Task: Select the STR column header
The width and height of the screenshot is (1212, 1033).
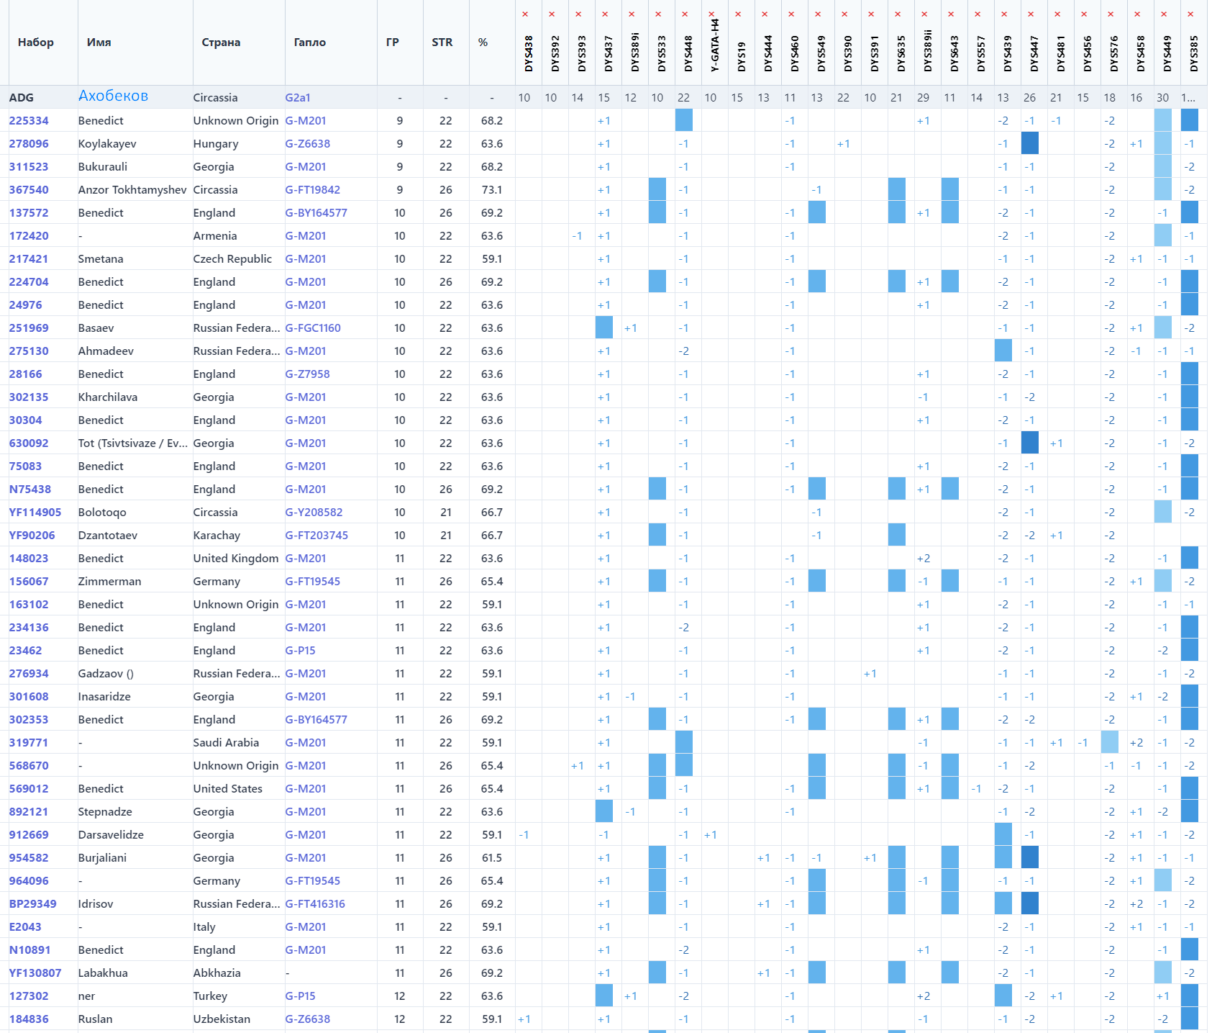Action: click(x=442, y=42)
